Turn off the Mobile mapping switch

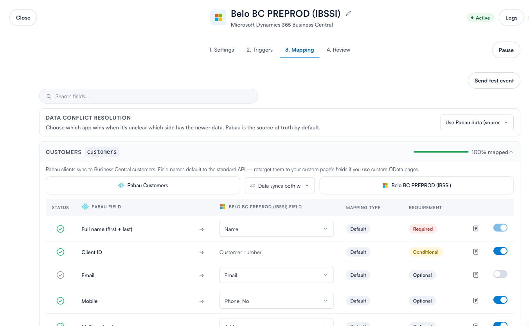(500, 300)
